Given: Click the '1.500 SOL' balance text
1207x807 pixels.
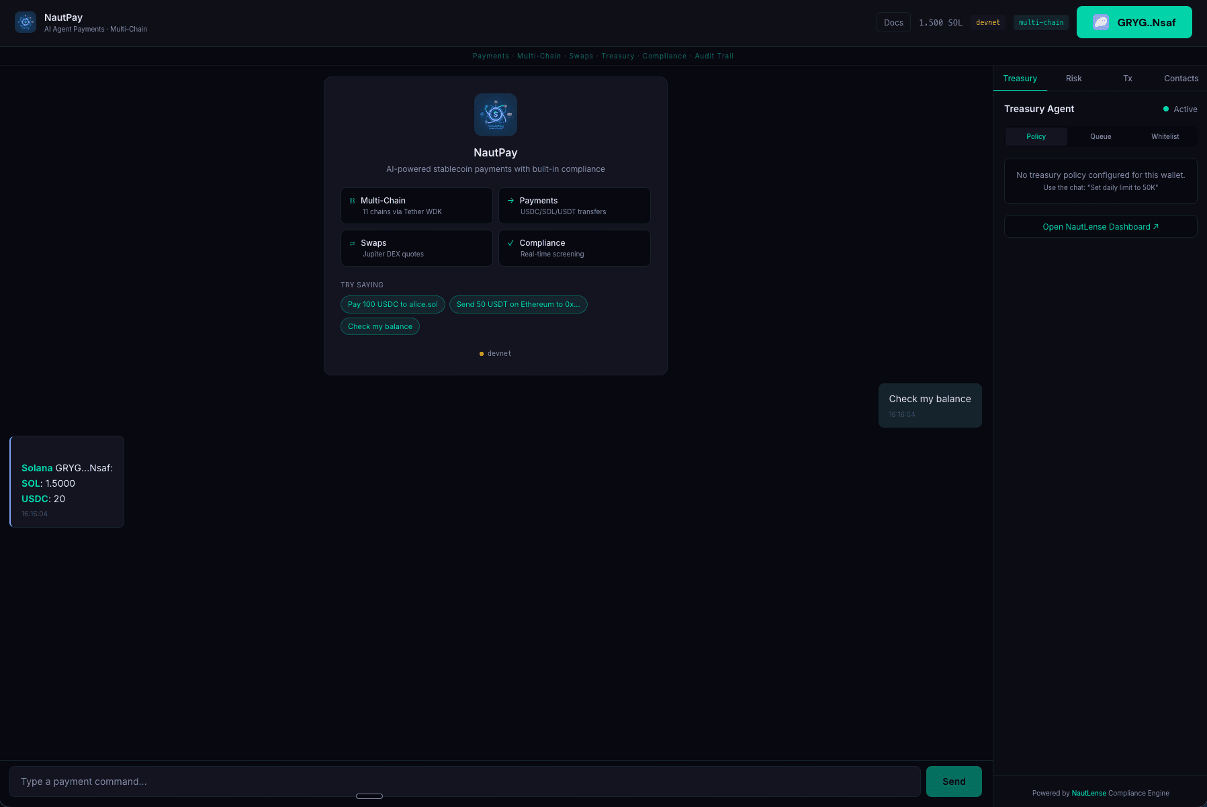Looking at the screenshot, I should pyautogui.click(x=940, y=22).
